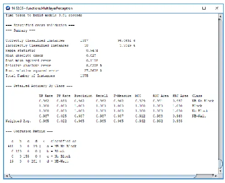Click 'Correctly Classified Instances' label

point(35,40)
